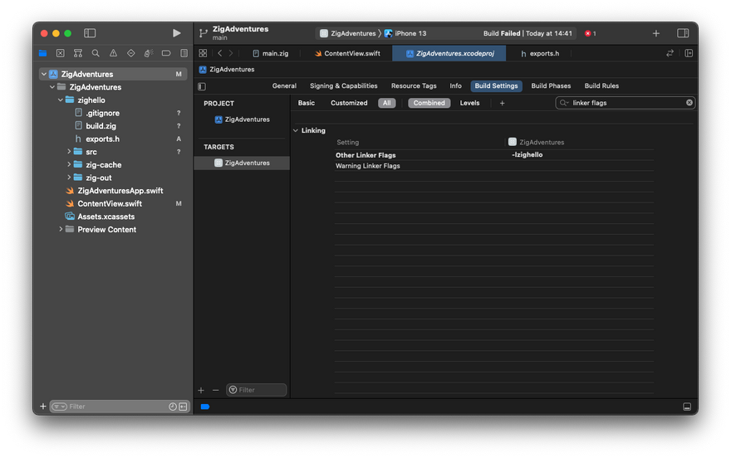Click the plus button in top toolbar

coord(656,33)
